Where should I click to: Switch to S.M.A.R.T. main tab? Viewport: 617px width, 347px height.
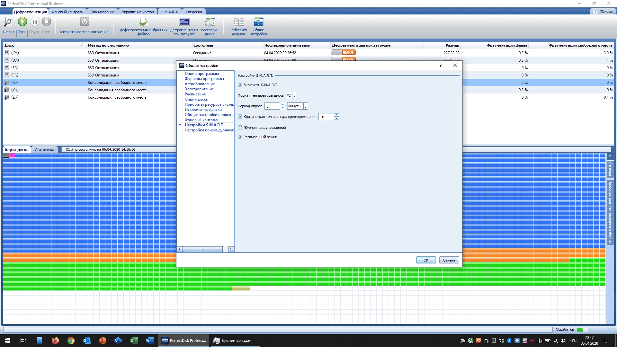pyautogui.click(x=170, y=12)
